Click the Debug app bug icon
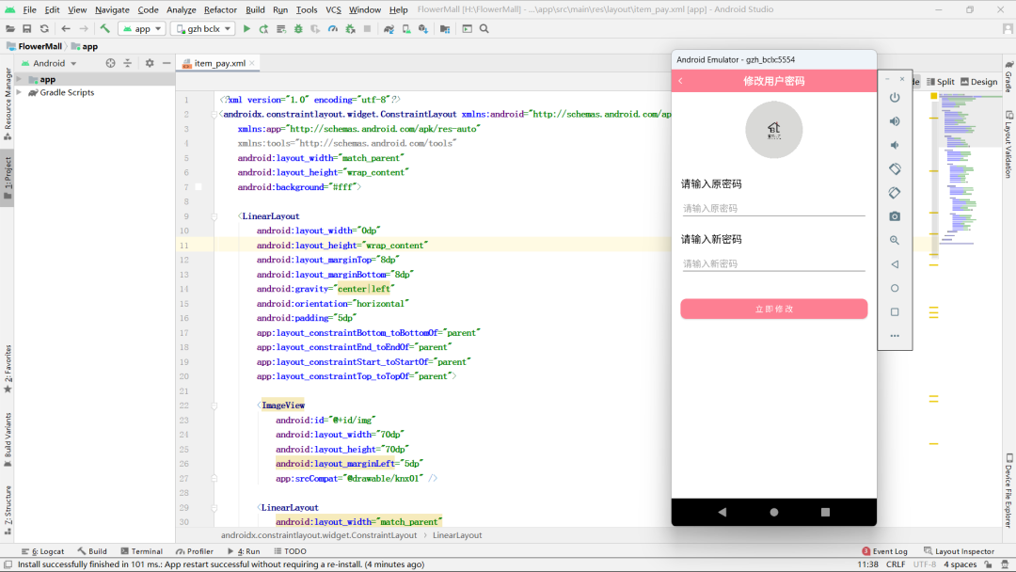 click(x=298, y=29)
